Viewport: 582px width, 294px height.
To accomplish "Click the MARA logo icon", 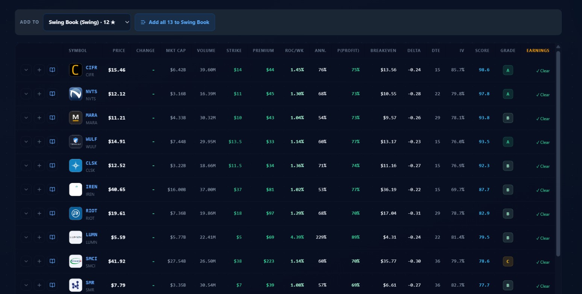I will (76, 118).
